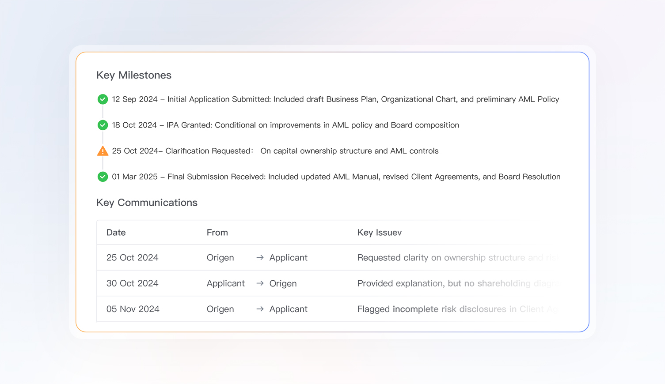This screenshot has width=665, height=384.
Task: Select the Clarification Requested milestone text
Action: (x=275, y=151)
